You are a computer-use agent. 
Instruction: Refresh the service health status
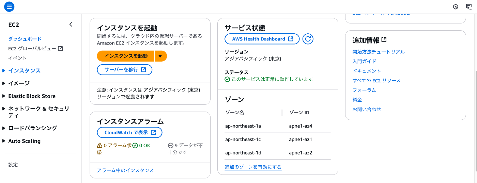[308, 39]
